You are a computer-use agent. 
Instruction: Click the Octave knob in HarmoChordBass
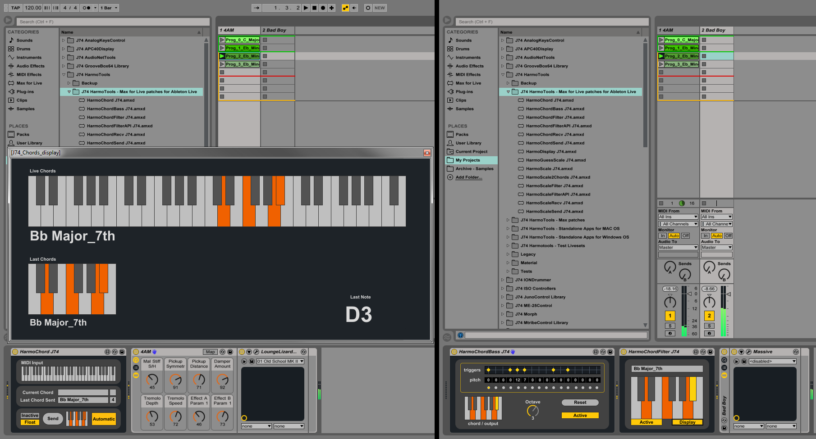[532, 411]
